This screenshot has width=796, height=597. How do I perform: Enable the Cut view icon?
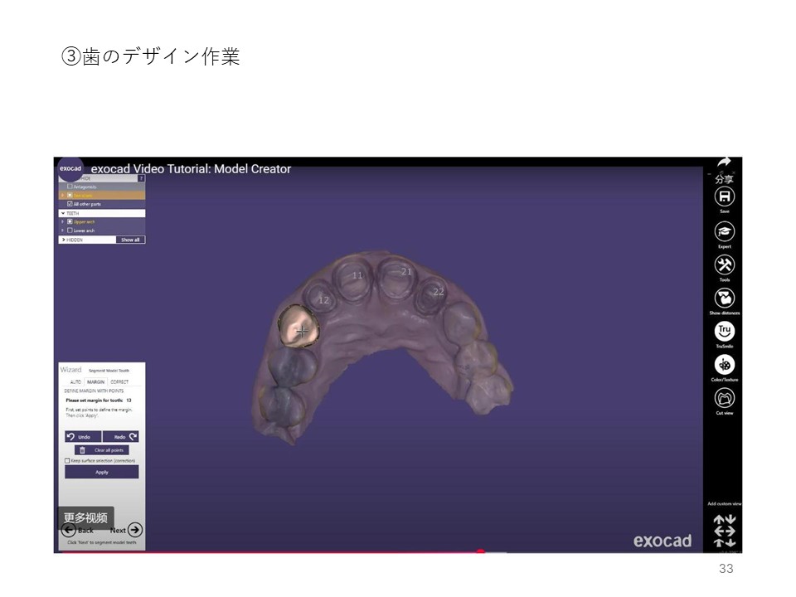[x=725, y=398]
